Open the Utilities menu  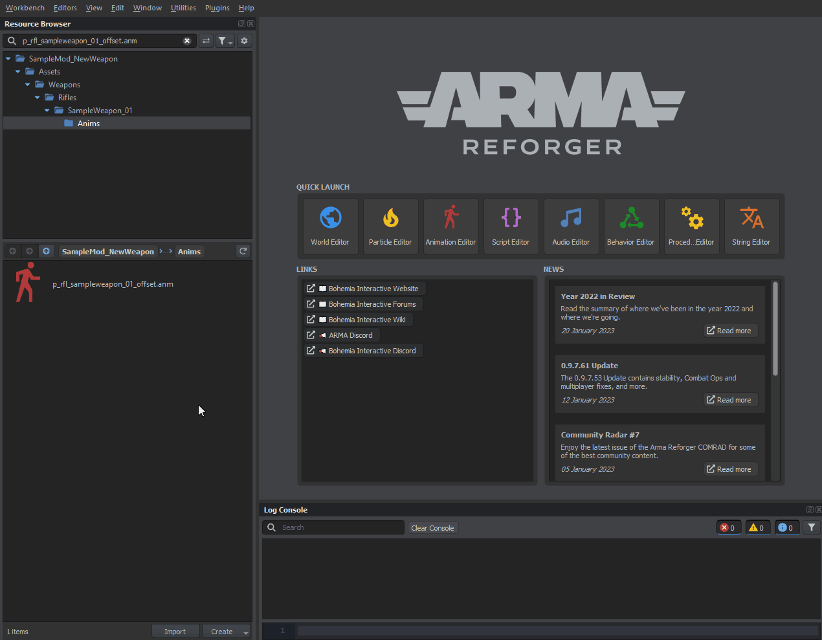pos(183,8)
